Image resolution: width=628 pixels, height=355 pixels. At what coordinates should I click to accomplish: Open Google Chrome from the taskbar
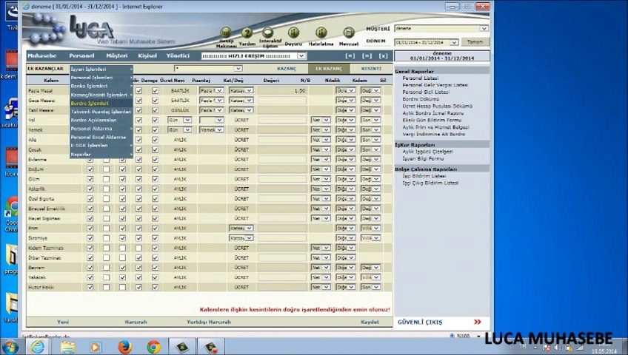[153, 347]
